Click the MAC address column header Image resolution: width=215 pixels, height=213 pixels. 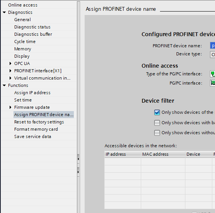point(163,154)
